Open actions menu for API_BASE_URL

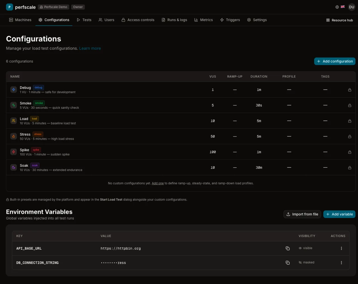pyautogui.click(x=341, y=248)
